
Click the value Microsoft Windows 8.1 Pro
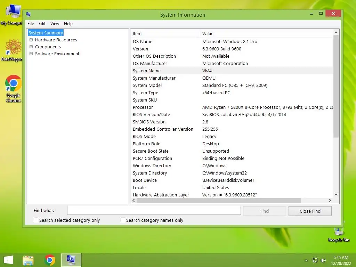pos(229,42)
